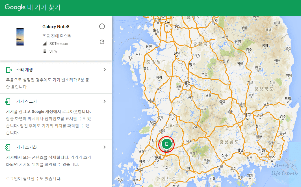
Task: Click 경상북도 province label on map
Action: 264,89
